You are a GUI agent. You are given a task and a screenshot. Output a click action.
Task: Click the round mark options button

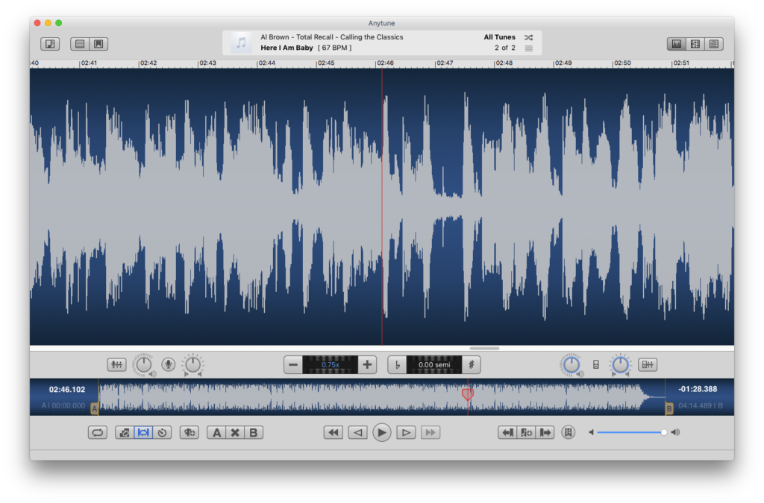tap(568, 432)
